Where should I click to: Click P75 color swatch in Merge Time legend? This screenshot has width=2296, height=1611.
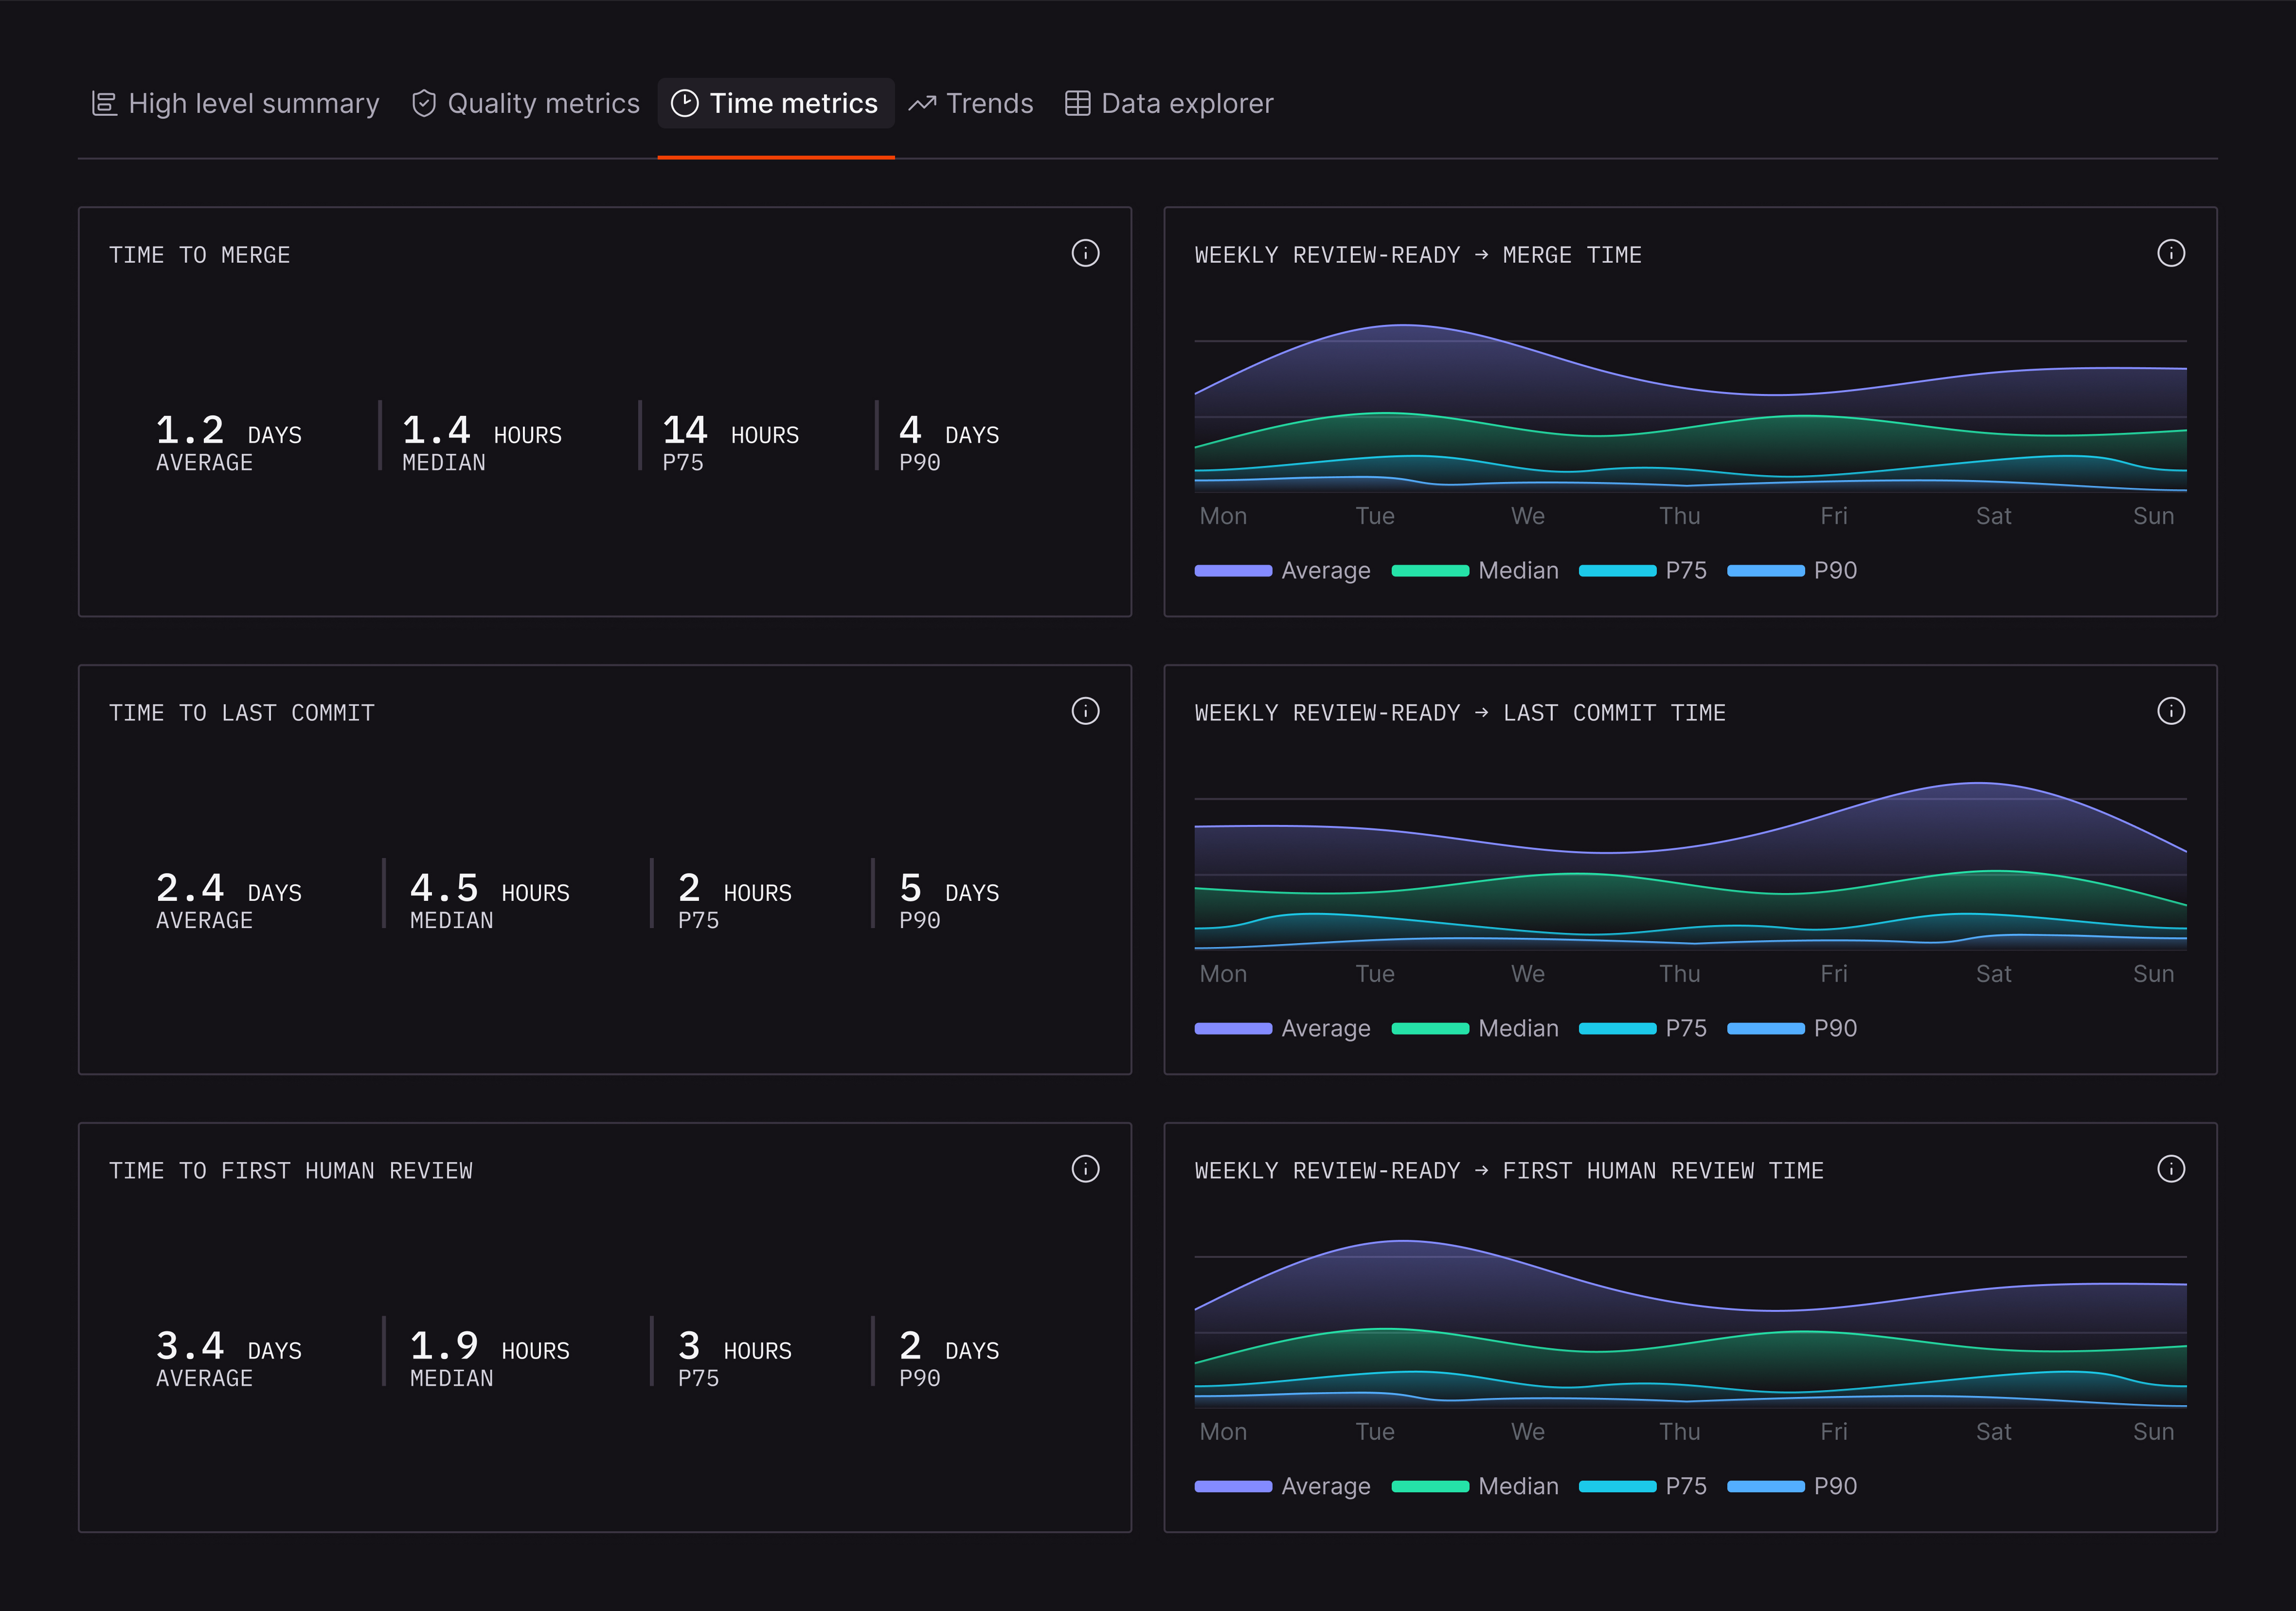tap(1617, 571)
